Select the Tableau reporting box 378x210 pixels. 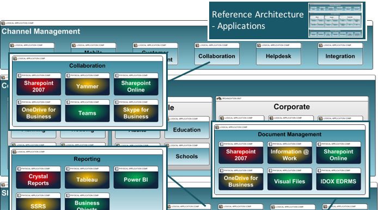[x=87, y=177]
